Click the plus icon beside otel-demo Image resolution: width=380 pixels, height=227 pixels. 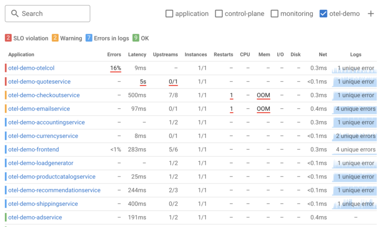(x=371, y=14)
